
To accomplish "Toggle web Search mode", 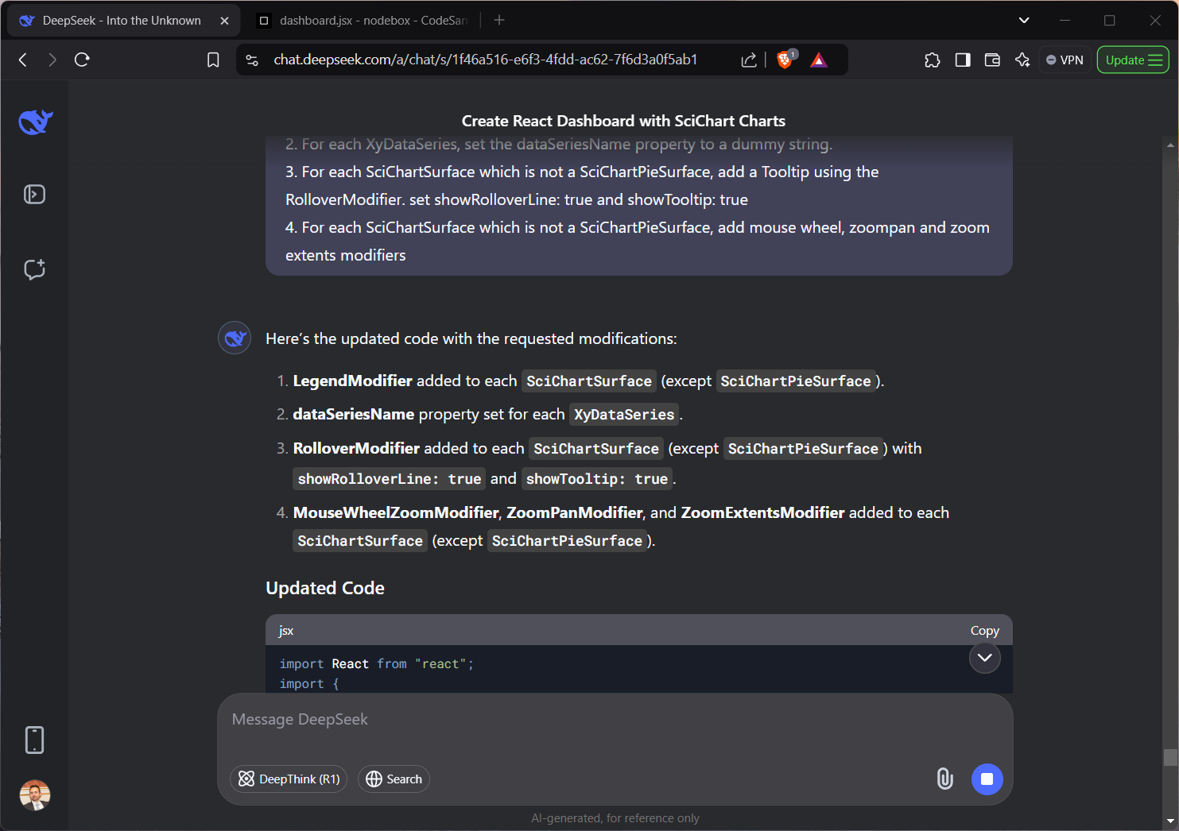I will pos(394,779).
